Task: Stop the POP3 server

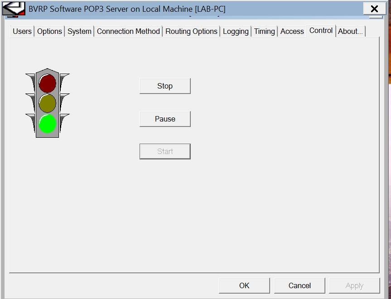Action: tap(164, 86)
